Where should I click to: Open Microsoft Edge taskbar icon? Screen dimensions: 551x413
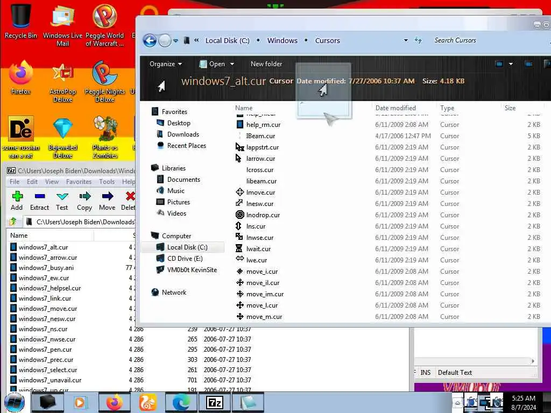pos(181,402)
